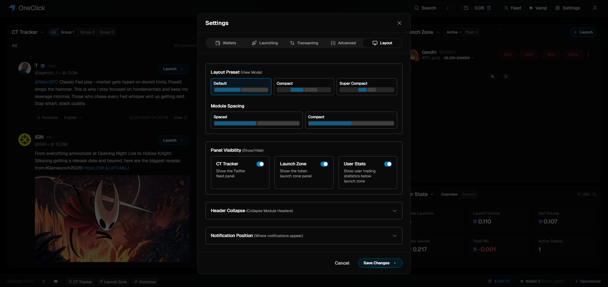Open the user profile icon
The image size is (608, 287).
(595, 8)
